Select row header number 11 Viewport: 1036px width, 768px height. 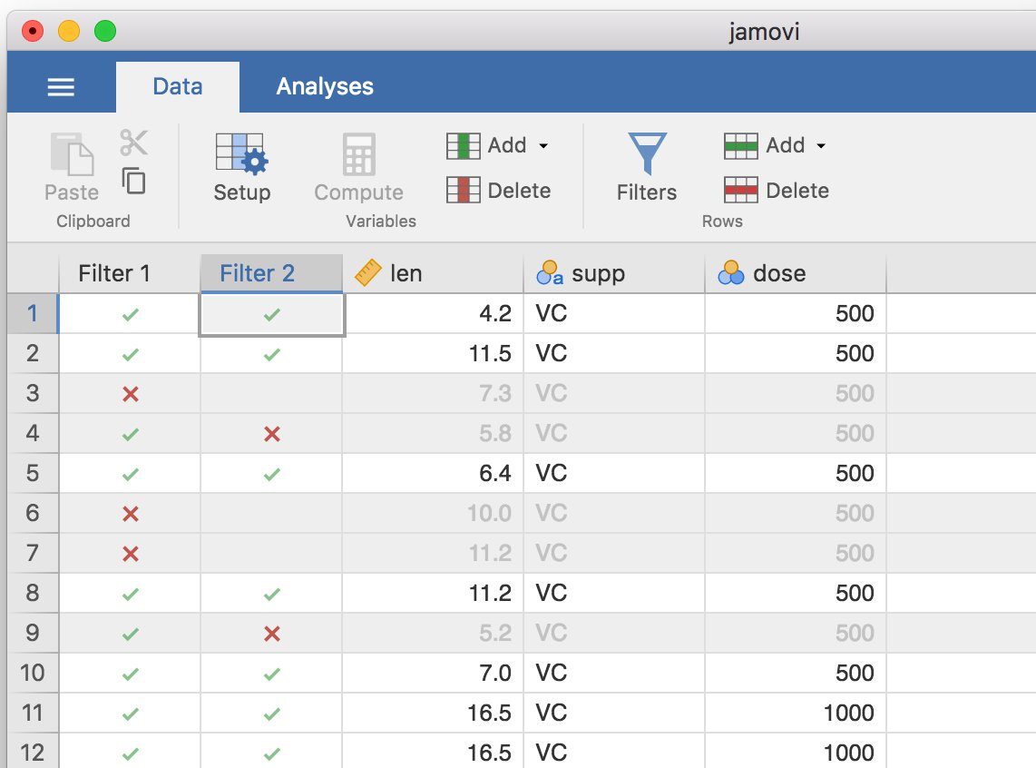[33, 713]
